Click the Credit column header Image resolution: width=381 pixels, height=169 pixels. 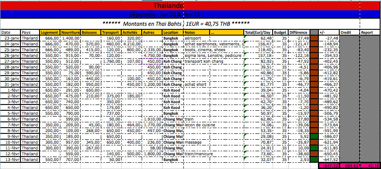coord(349,32)
